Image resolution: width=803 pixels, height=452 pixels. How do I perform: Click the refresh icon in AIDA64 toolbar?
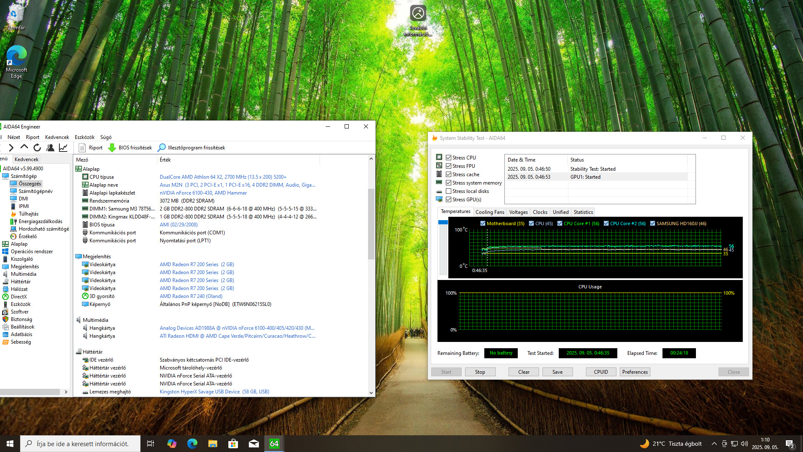coord(37,148)
